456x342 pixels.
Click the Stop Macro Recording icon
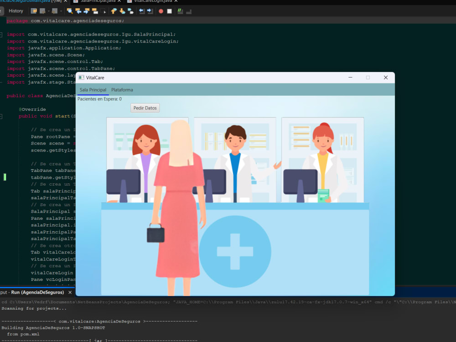pyautogui.click(x=169, y=10)
